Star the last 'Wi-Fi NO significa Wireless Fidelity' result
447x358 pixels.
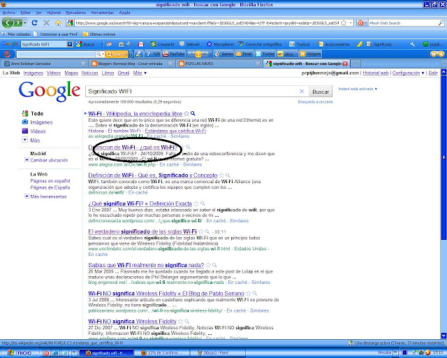point(180,322)
